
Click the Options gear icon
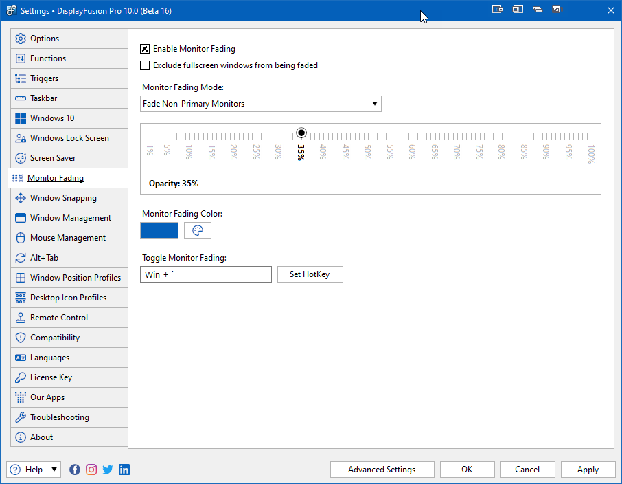(x=21, y=38)
